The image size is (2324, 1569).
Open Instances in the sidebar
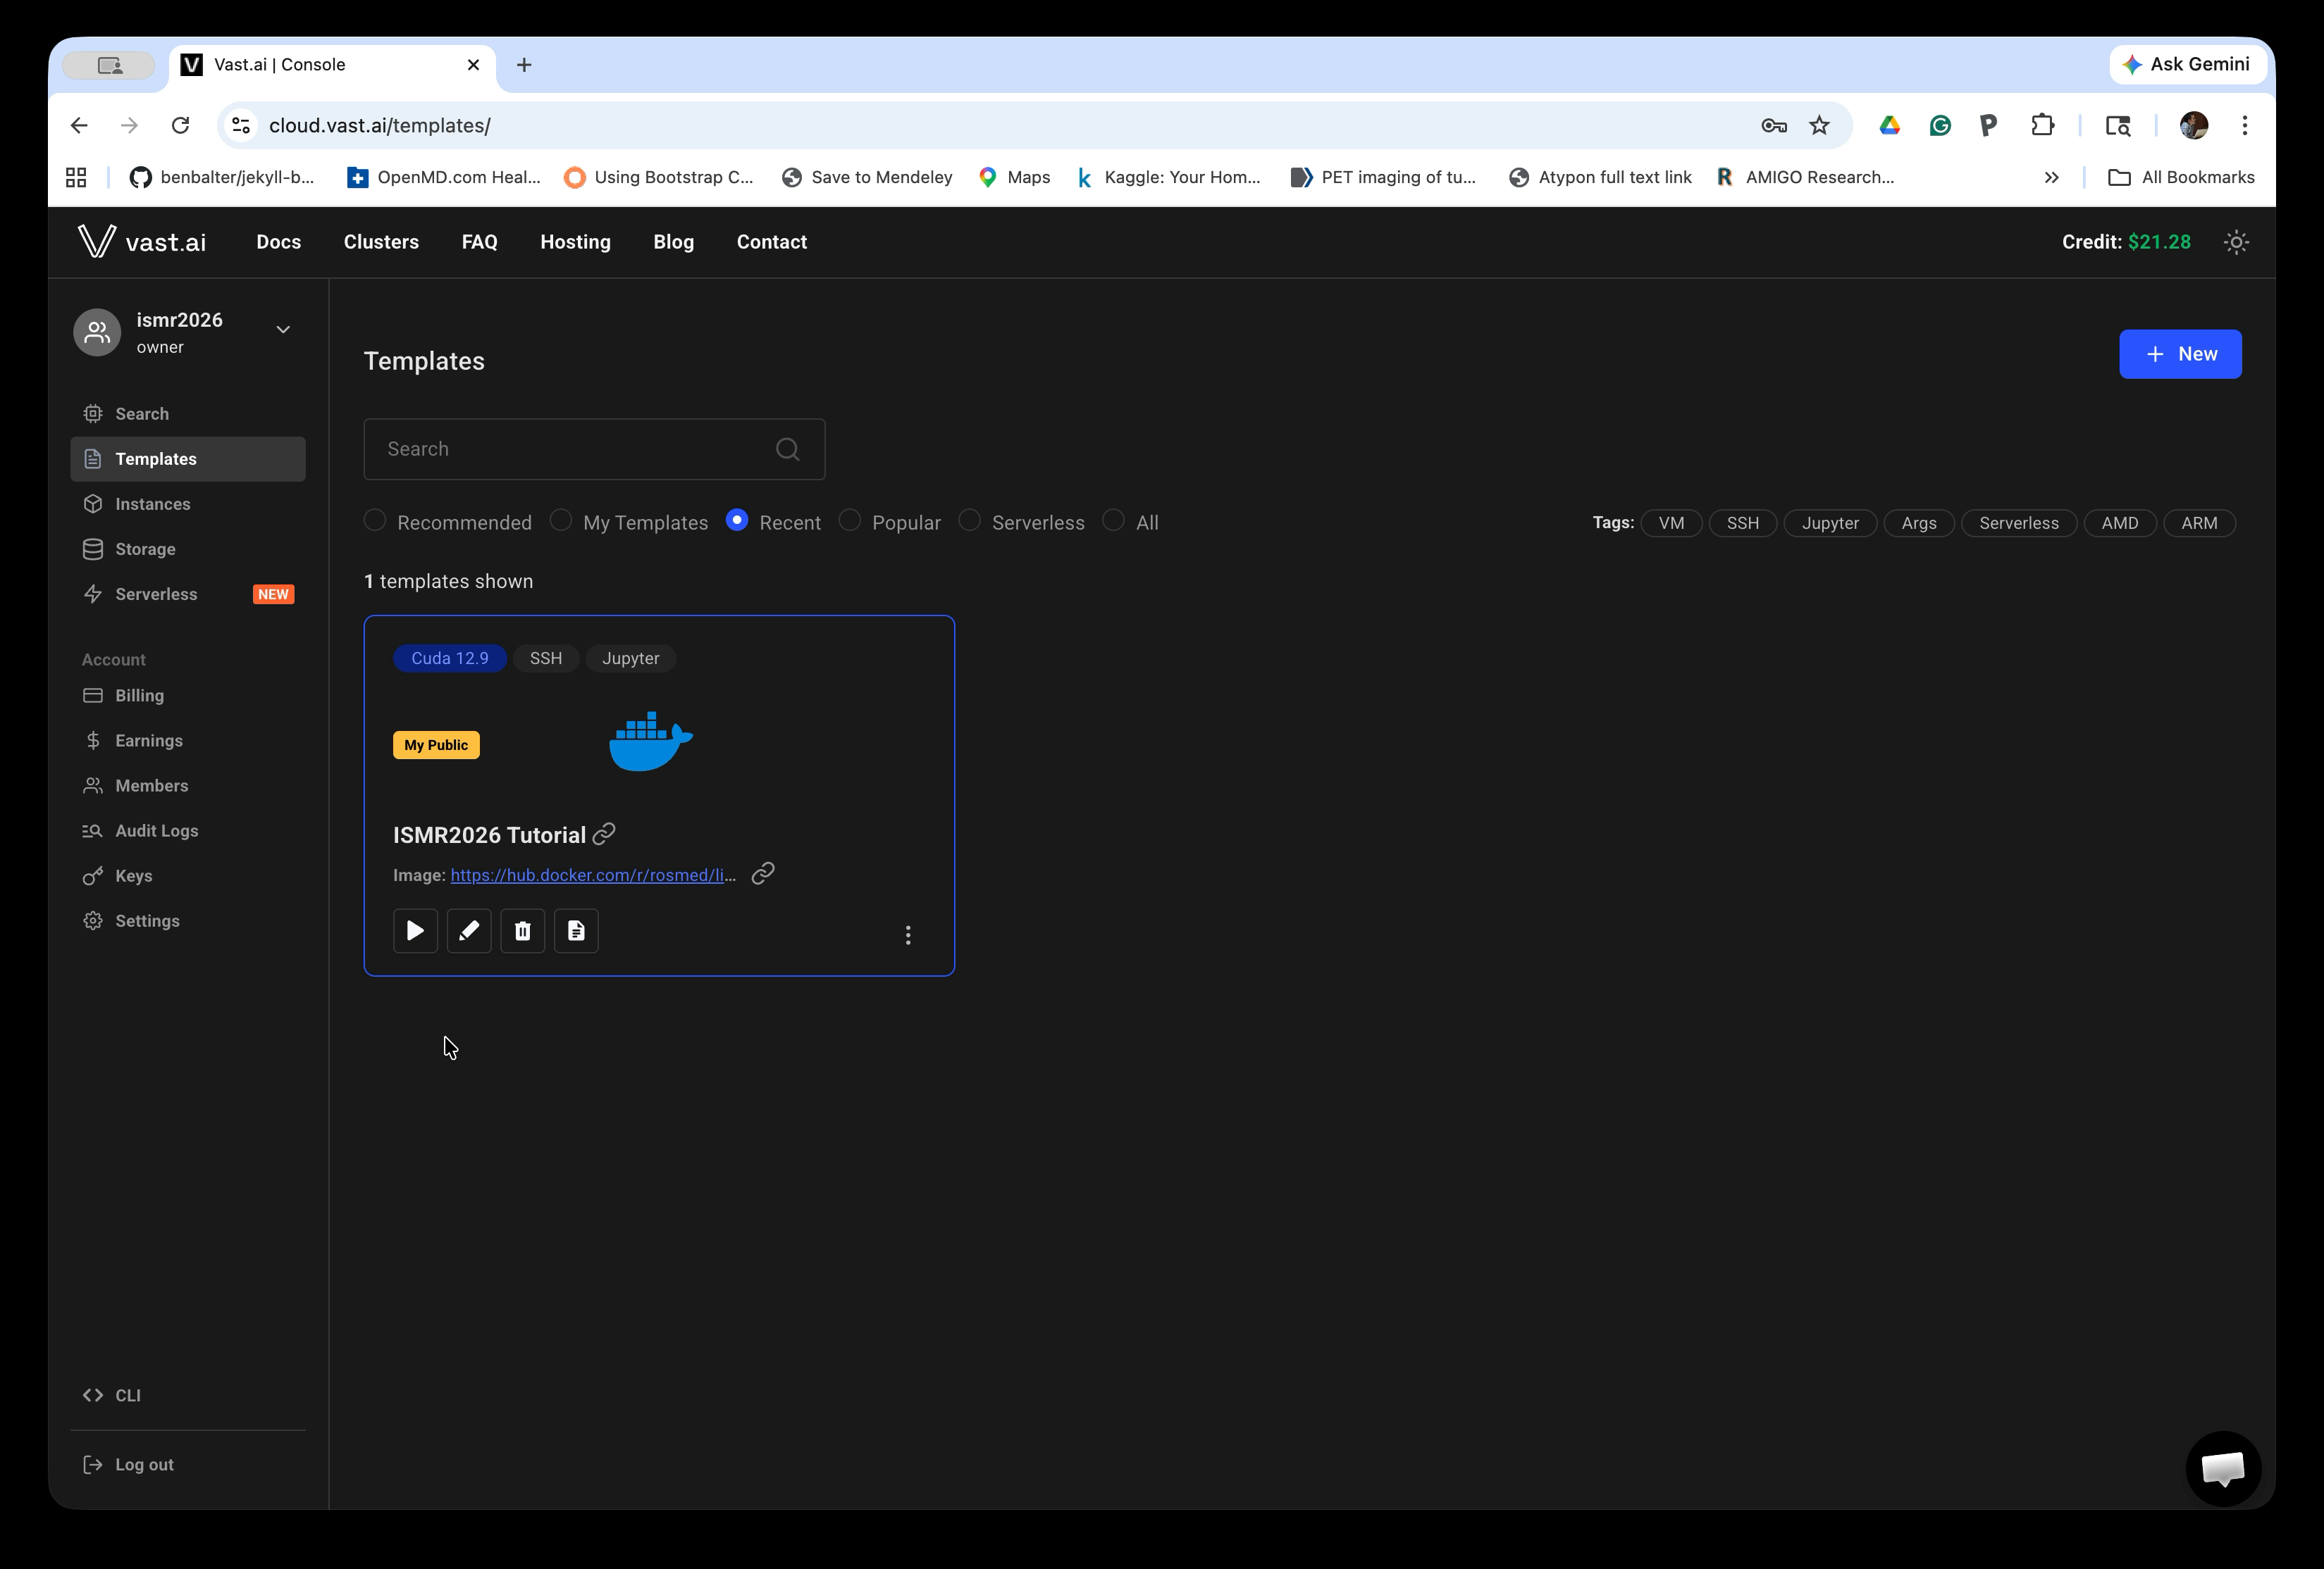coord(152,504)
